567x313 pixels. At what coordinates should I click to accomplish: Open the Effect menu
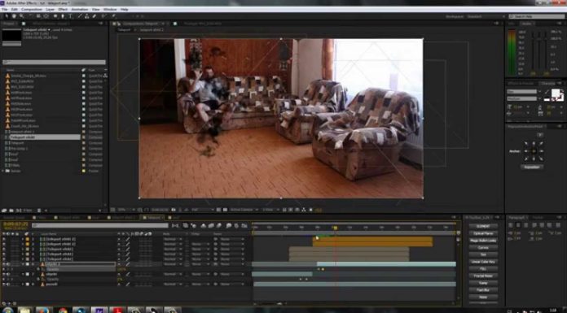pos(63,10)
